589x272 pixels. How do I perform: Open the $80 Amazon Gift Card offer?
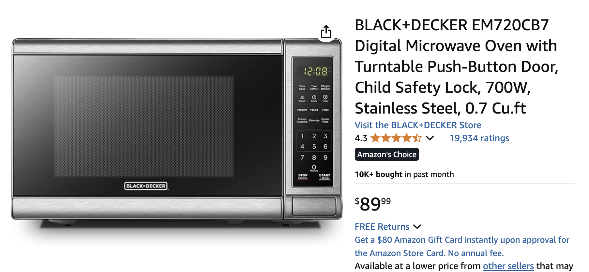[x=462, y=246]
